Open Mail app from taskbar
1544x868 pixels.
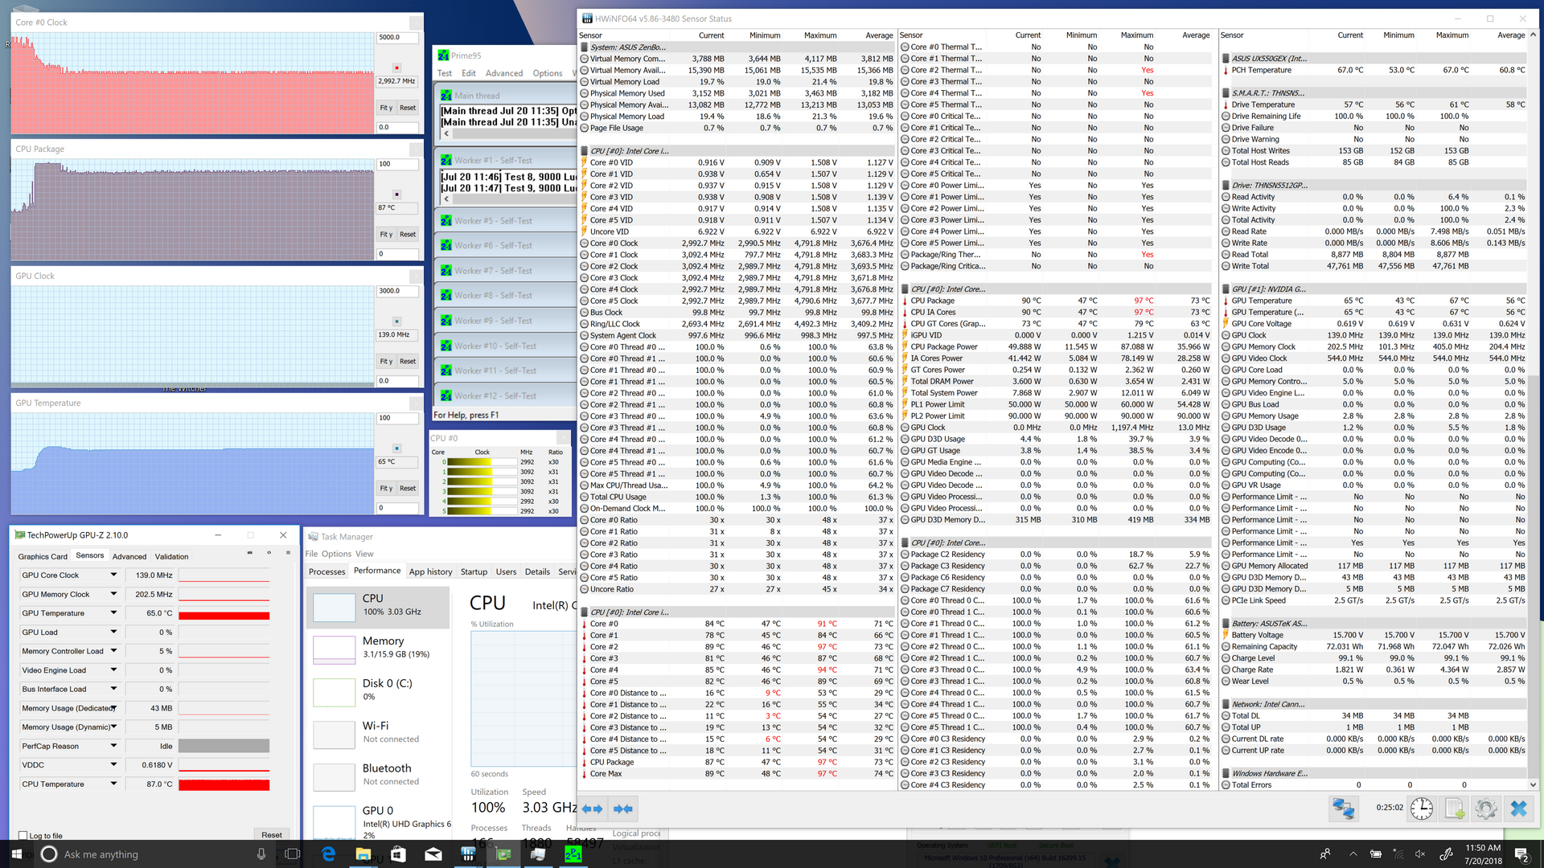(433, 854)
